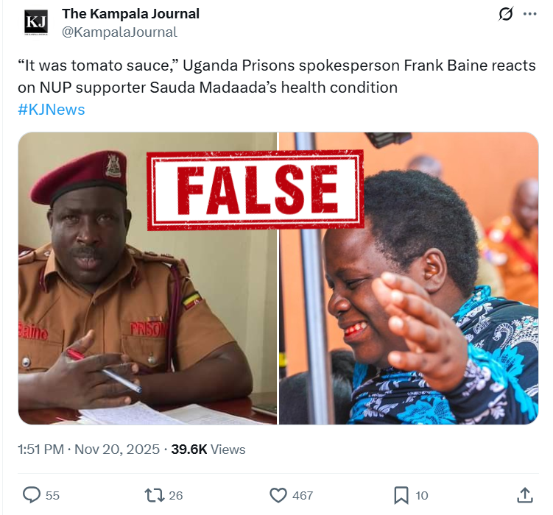Image resolution: width=553 pixels, height=515 pixels.
Task: Like the post with heart icon
Action: pyautogui.click(x=278, y=495)
